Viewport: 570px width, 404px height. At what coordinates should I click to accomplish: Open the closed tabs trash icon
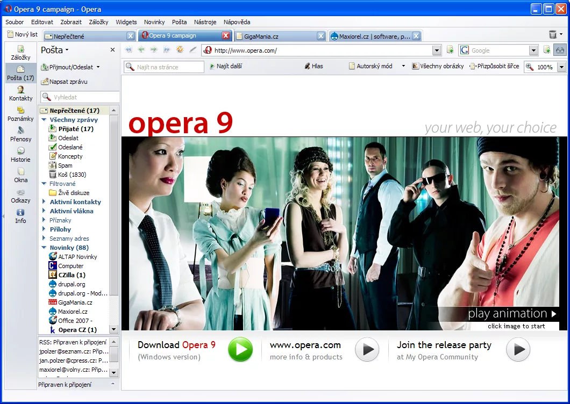(x=553, y=34)
